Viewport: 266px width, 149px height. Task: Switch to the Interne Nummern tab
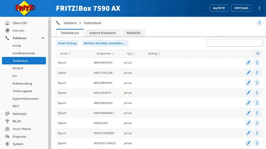coord(102,33)
